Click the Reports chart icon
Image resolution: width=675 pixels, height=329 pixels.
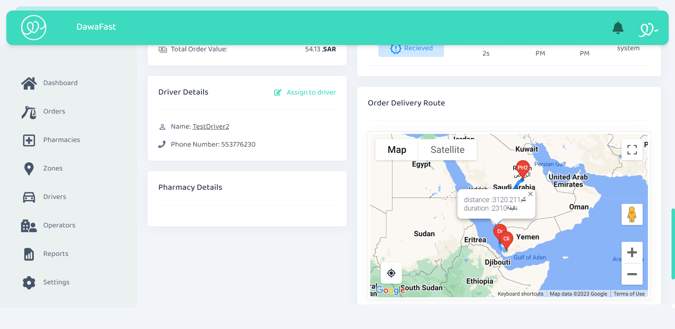click(29, 254)
